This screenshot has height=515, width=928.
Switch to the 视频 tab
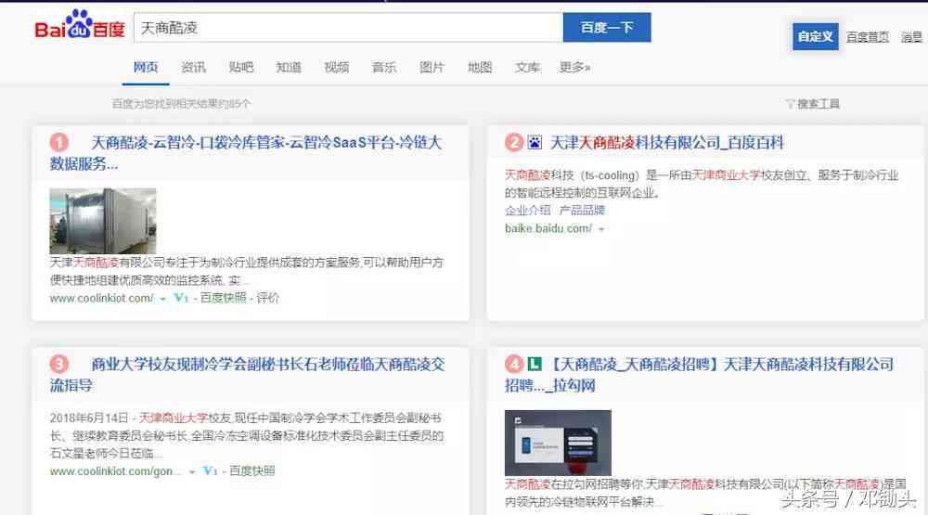point(336,68)
